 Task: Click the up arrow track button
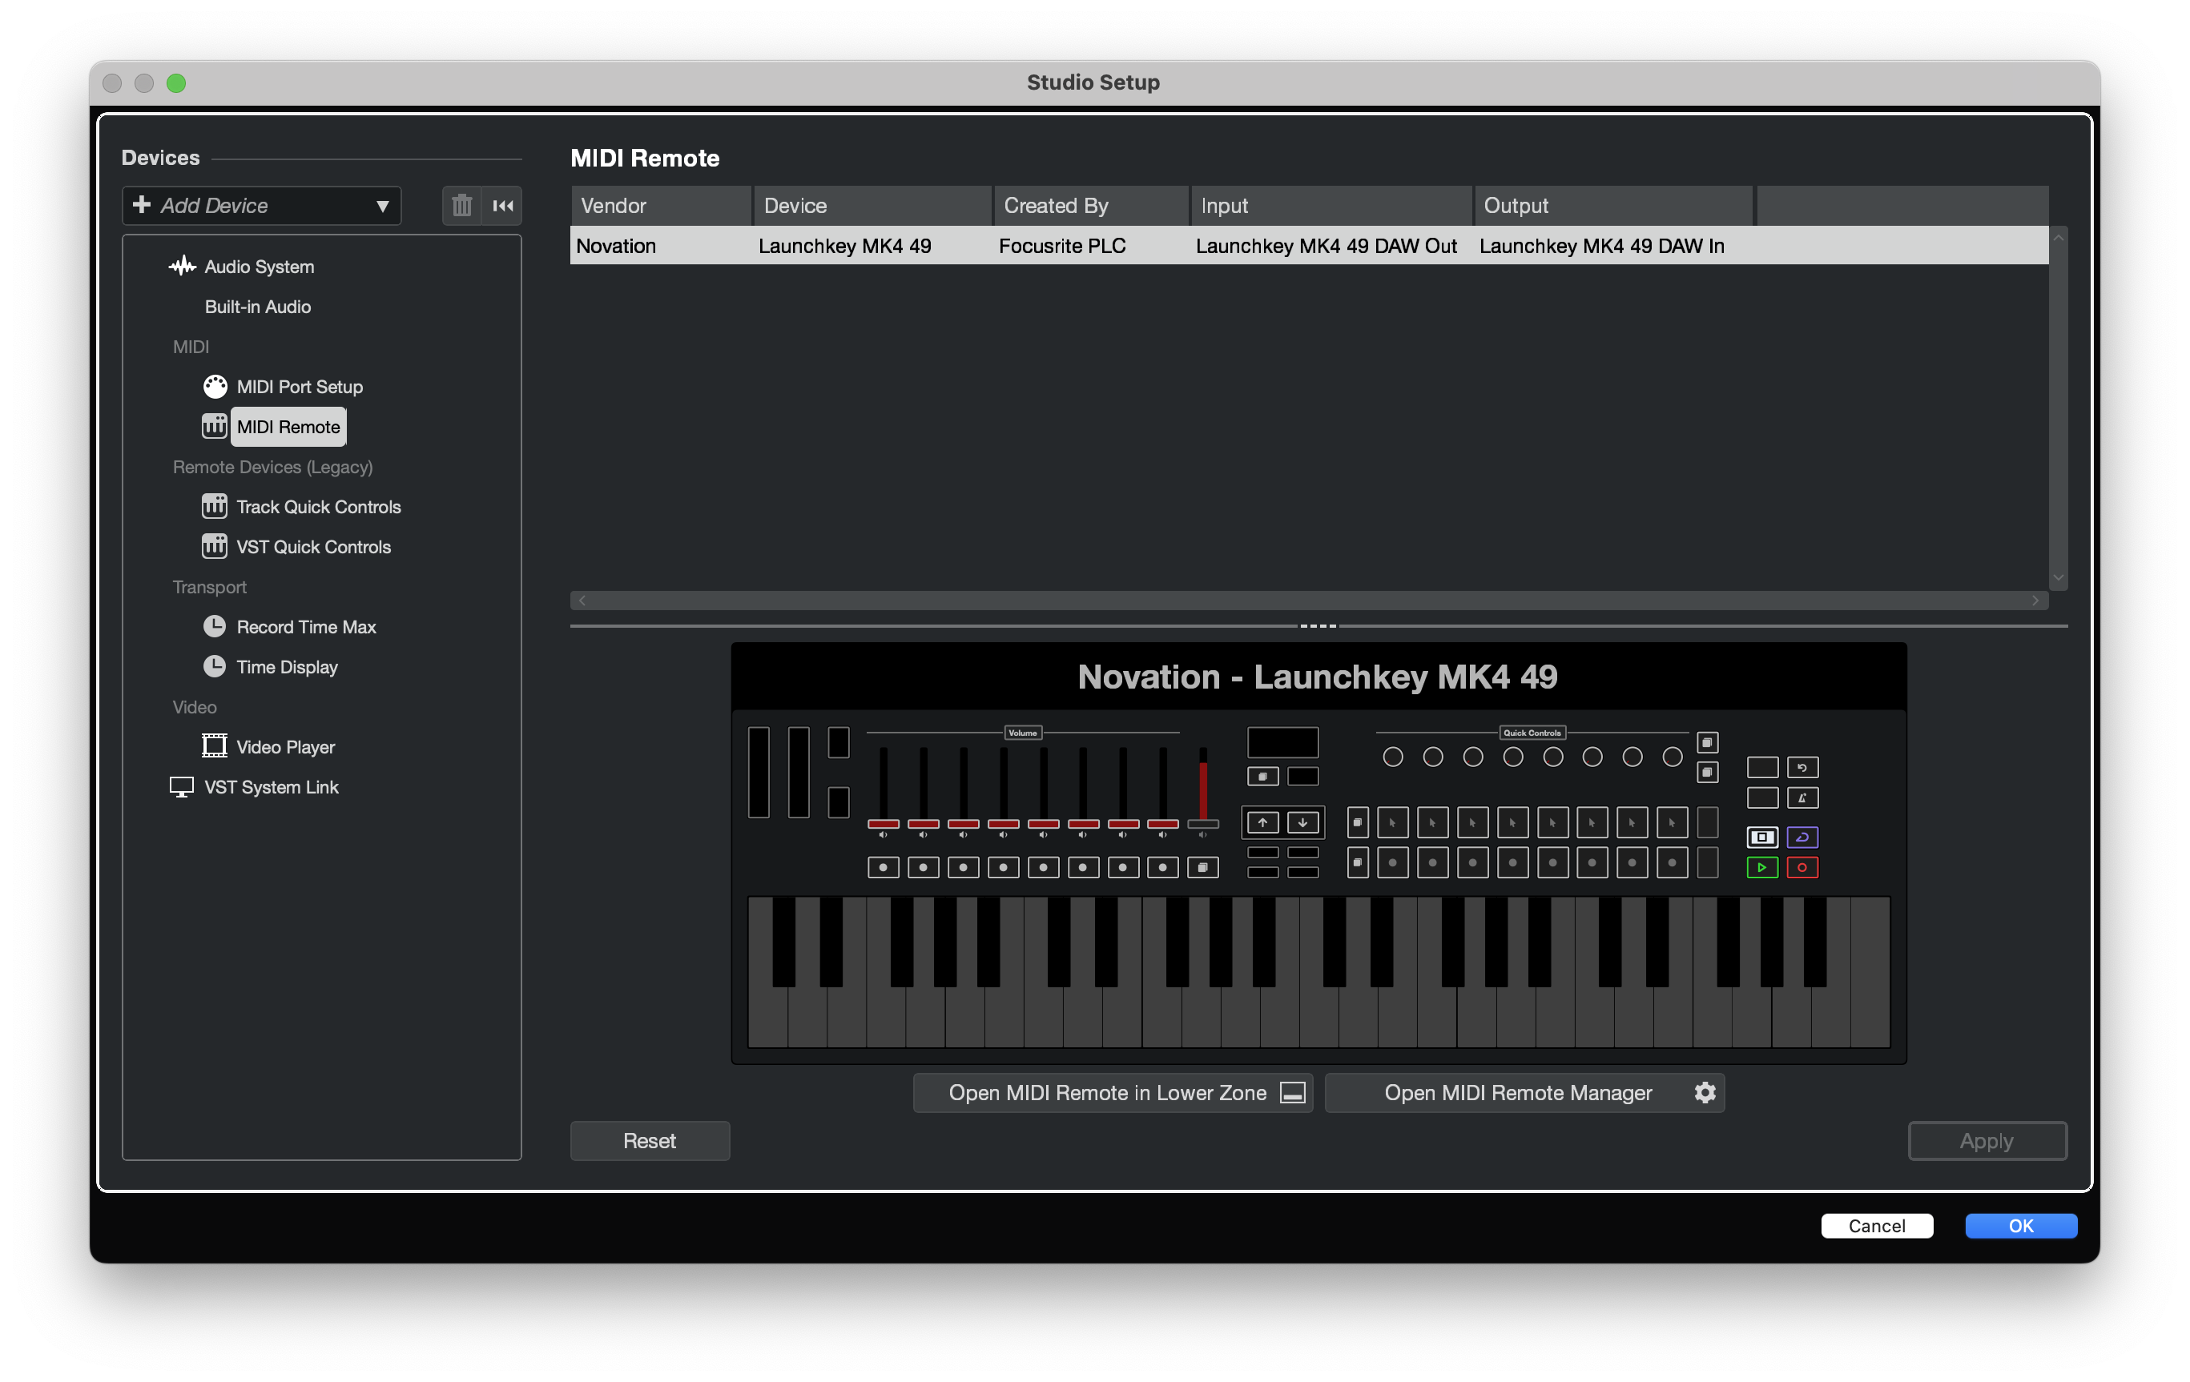click(1262, 822)
